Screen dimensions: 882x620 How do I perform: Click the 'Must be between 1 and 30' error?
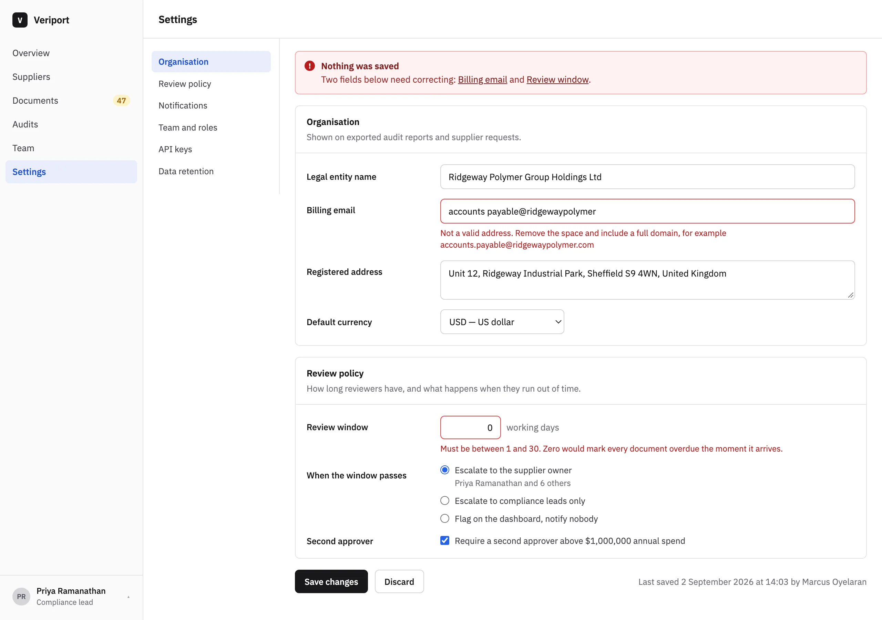click(x=611, y=449)
